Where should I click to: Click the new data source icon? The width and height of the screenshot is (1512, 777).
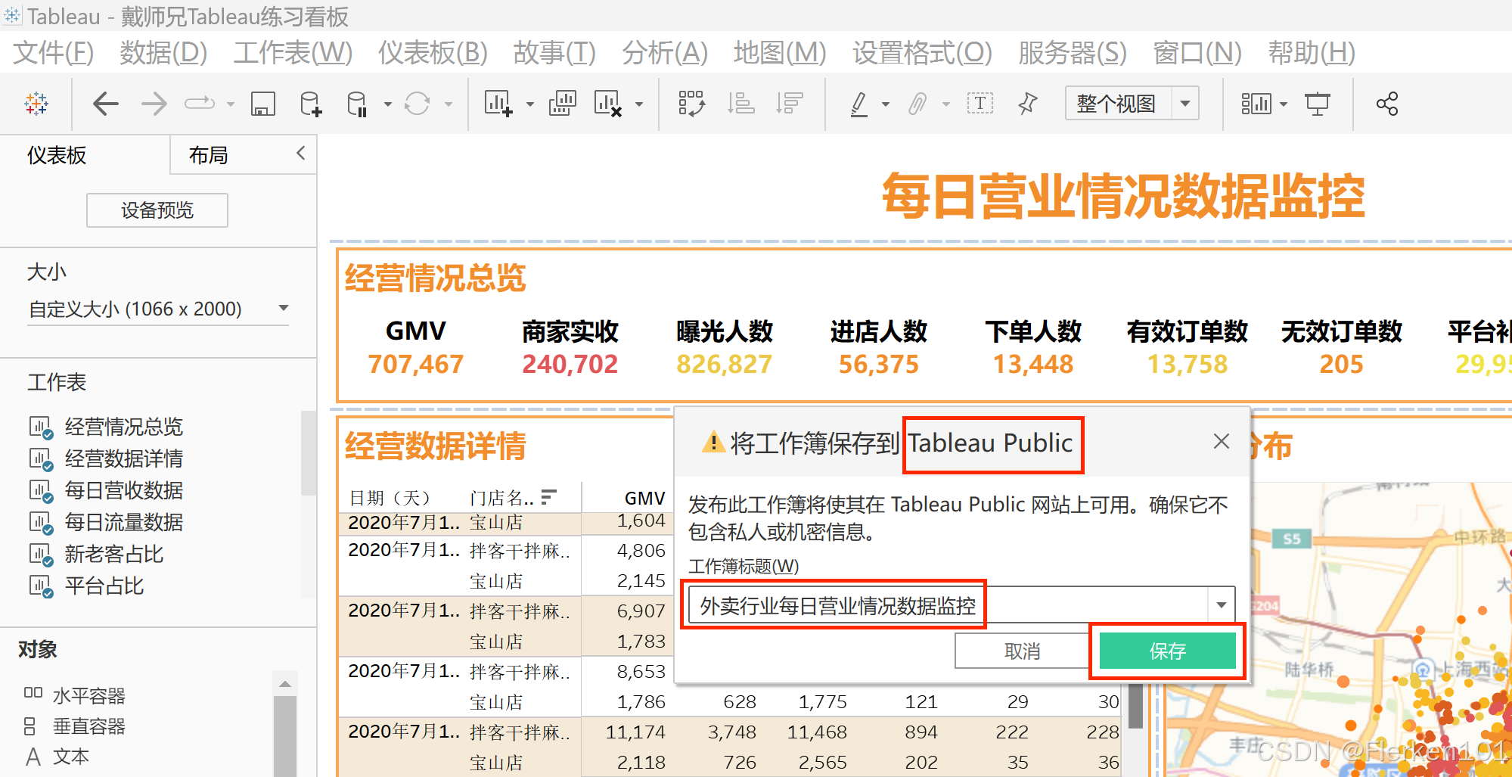pyautogui.click(x=310, y=104)
